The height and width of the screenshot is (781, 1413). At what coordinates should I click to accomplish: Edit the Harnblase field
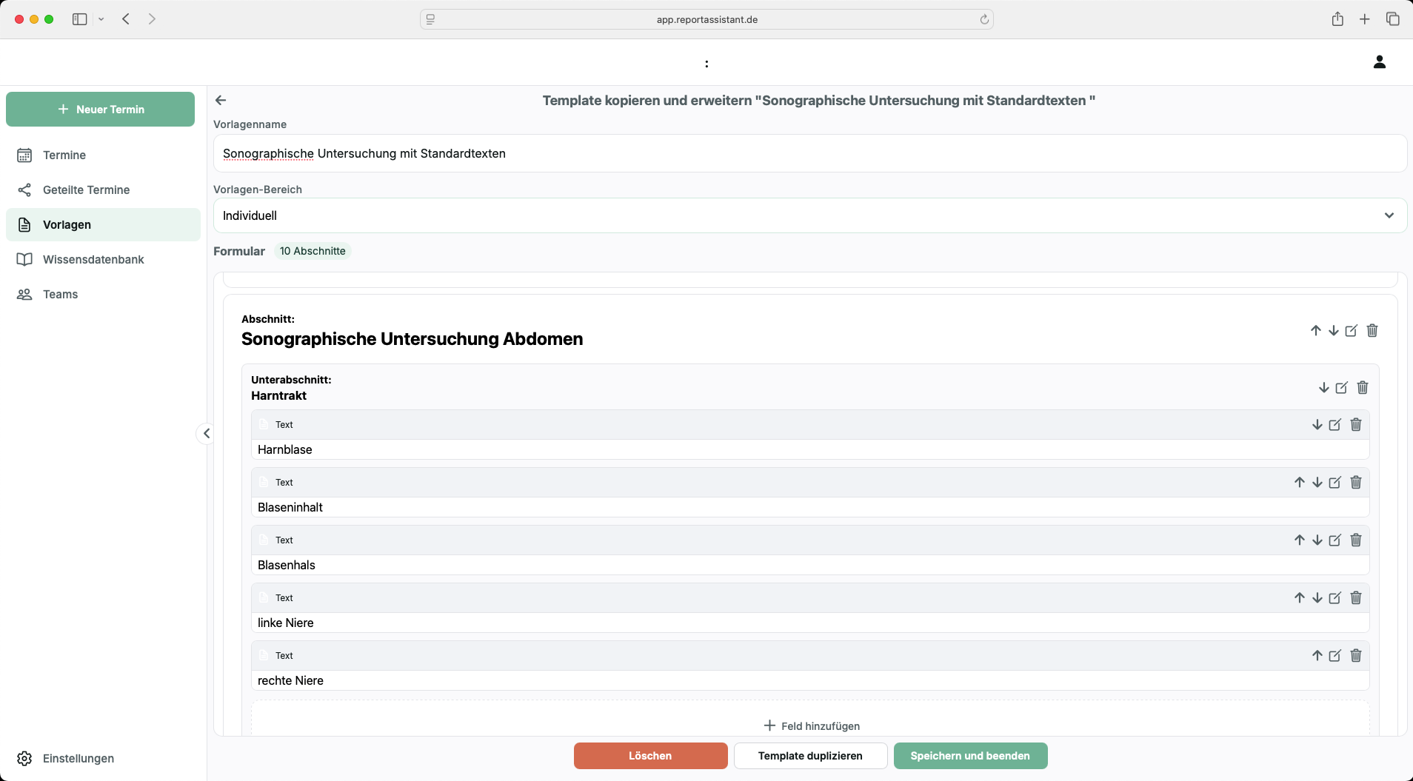coord(1335,425)
